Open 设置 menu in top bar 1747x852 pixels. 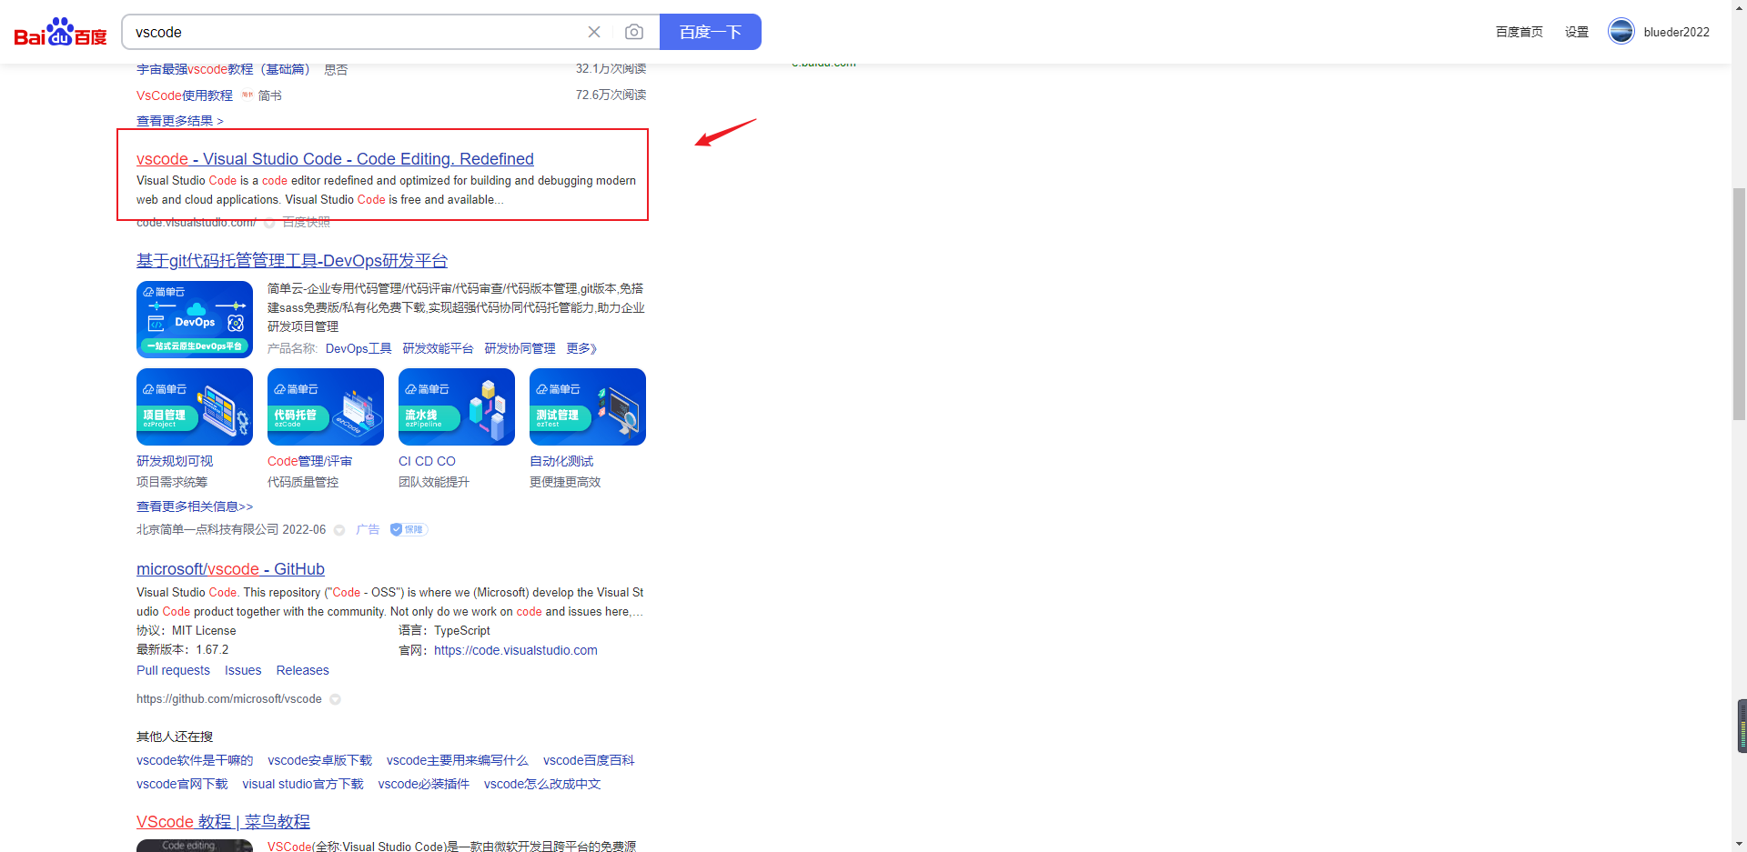point(1576,32)
